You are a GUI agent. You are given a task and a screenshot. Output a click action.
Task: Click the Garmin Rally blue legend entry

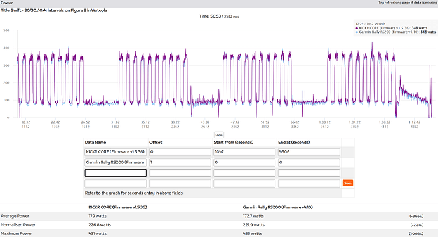(x=395, y=32)
